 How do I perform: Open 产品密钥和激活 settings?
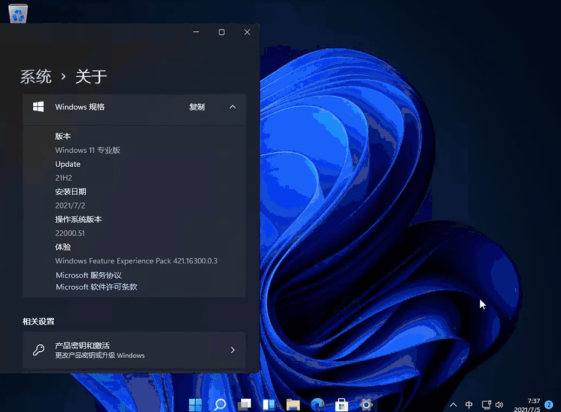134,349
